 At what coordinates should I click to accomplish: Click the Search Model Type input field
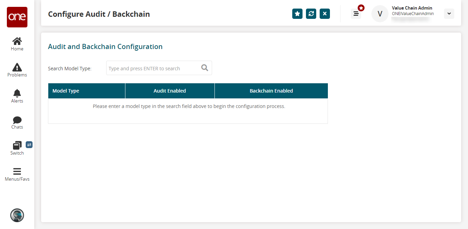pos(153,68)
